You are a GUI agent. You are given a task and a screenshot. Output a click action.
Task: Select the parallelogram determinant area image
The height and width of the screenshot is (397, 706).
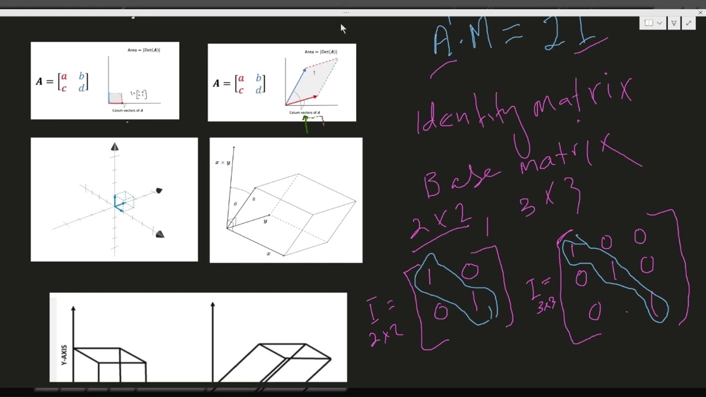click(x=282, y=83)
